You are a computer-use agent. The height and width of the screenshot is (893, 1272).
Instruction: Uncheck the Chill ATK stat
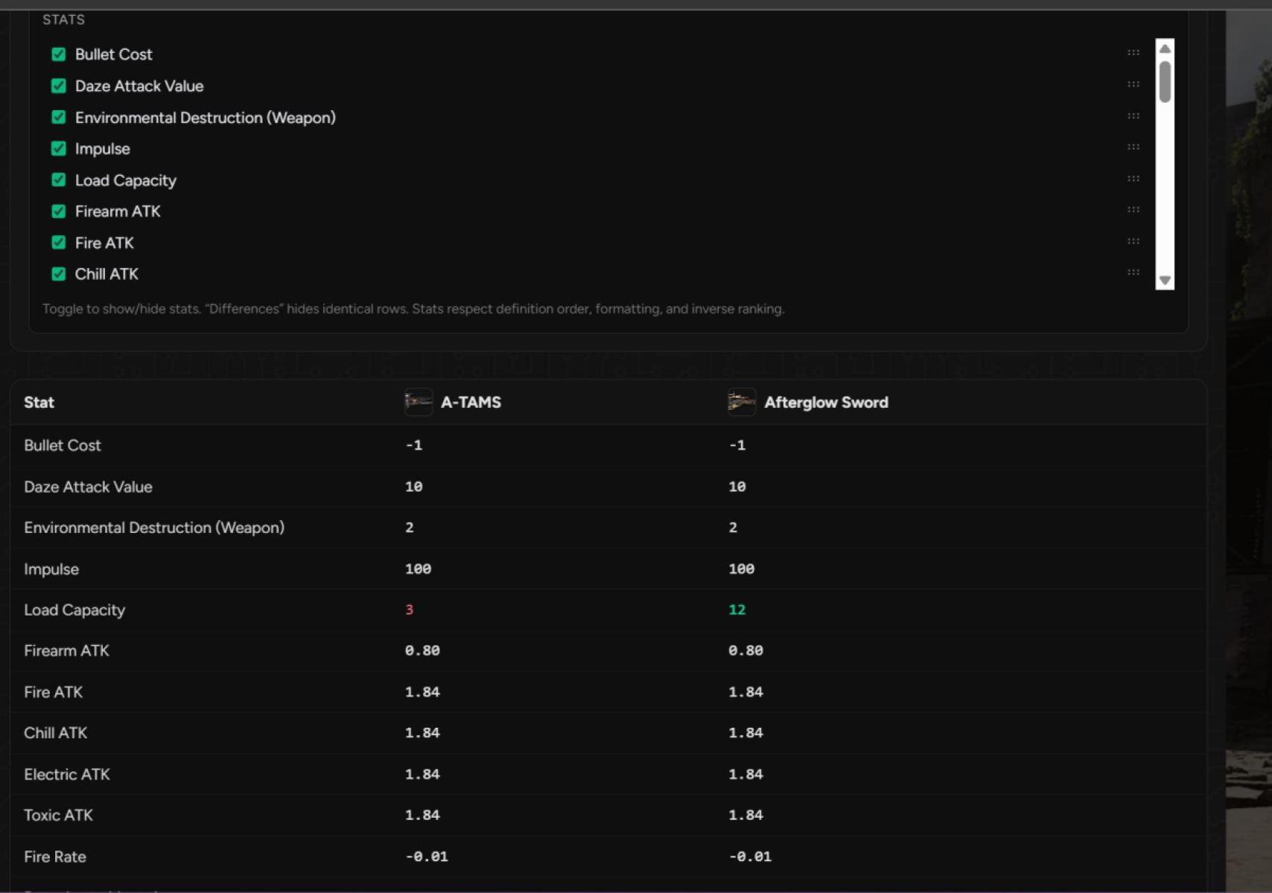[x=59, y=273]
